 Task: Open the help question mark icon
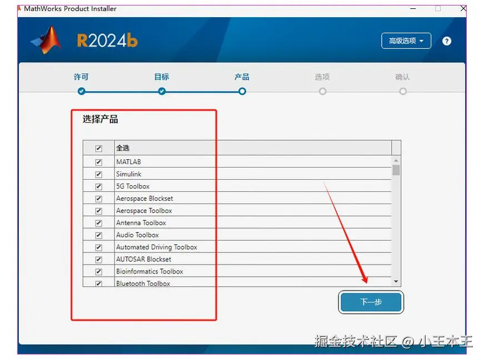447,40
